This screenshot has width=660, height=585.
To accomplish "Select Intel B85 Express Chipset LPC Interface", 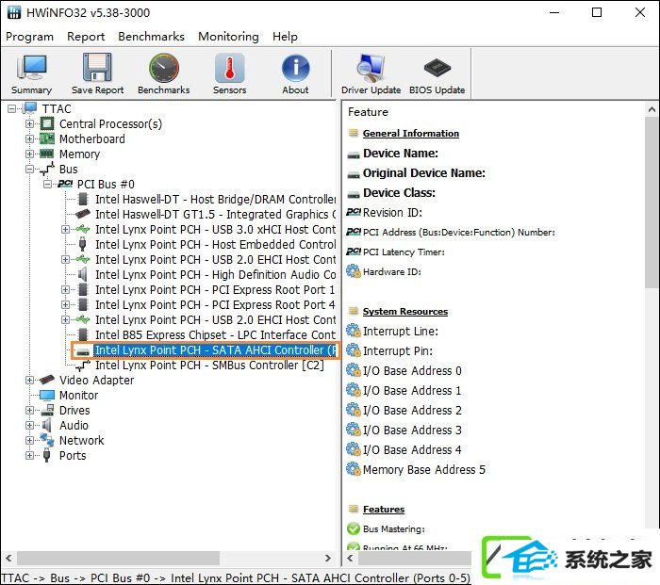I will 216,334.
